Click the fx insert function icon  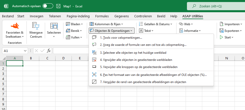49,51
